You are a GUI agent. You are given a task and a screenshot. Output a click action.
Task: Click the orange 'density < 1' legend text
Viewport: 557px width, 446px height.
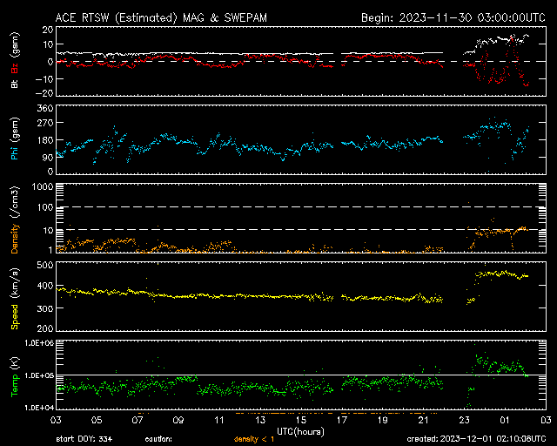pos(254,439)
